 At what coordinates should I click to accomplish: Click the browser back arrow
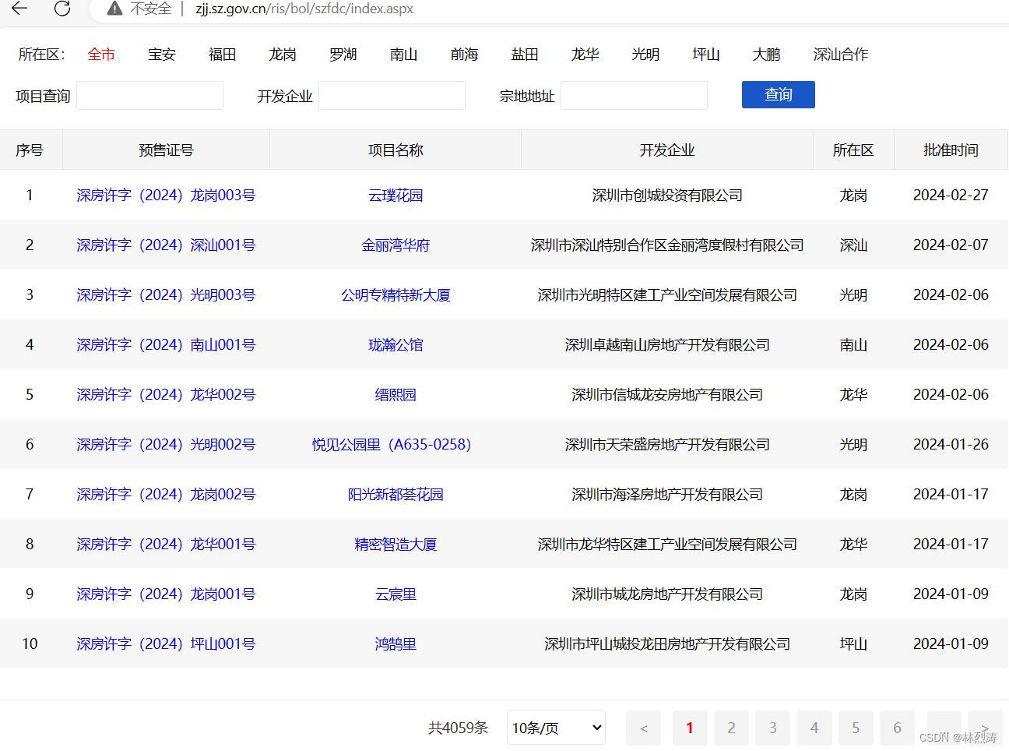(19, 8)
